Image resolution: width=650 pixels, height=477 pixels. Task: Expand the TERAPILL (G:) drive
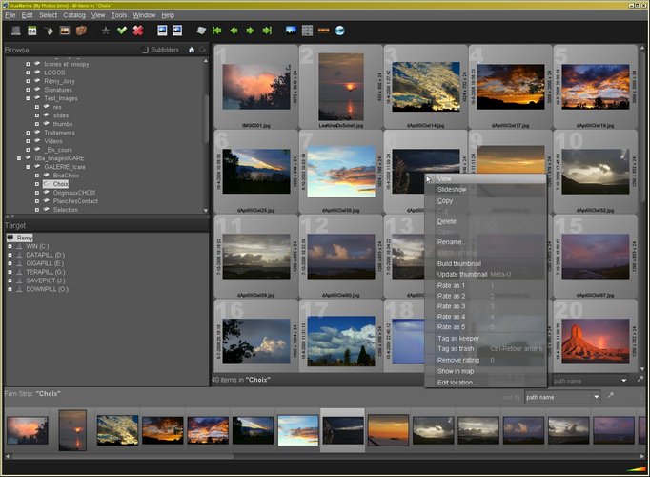(10, 272)
